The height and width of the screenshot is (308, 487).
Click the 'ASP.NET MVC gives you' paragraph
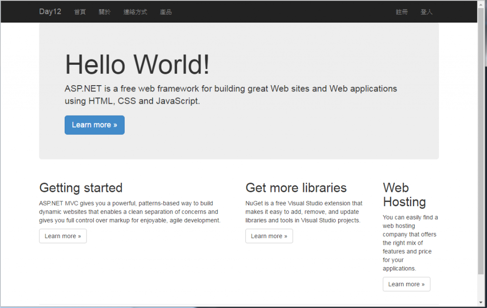pos(129,212)
